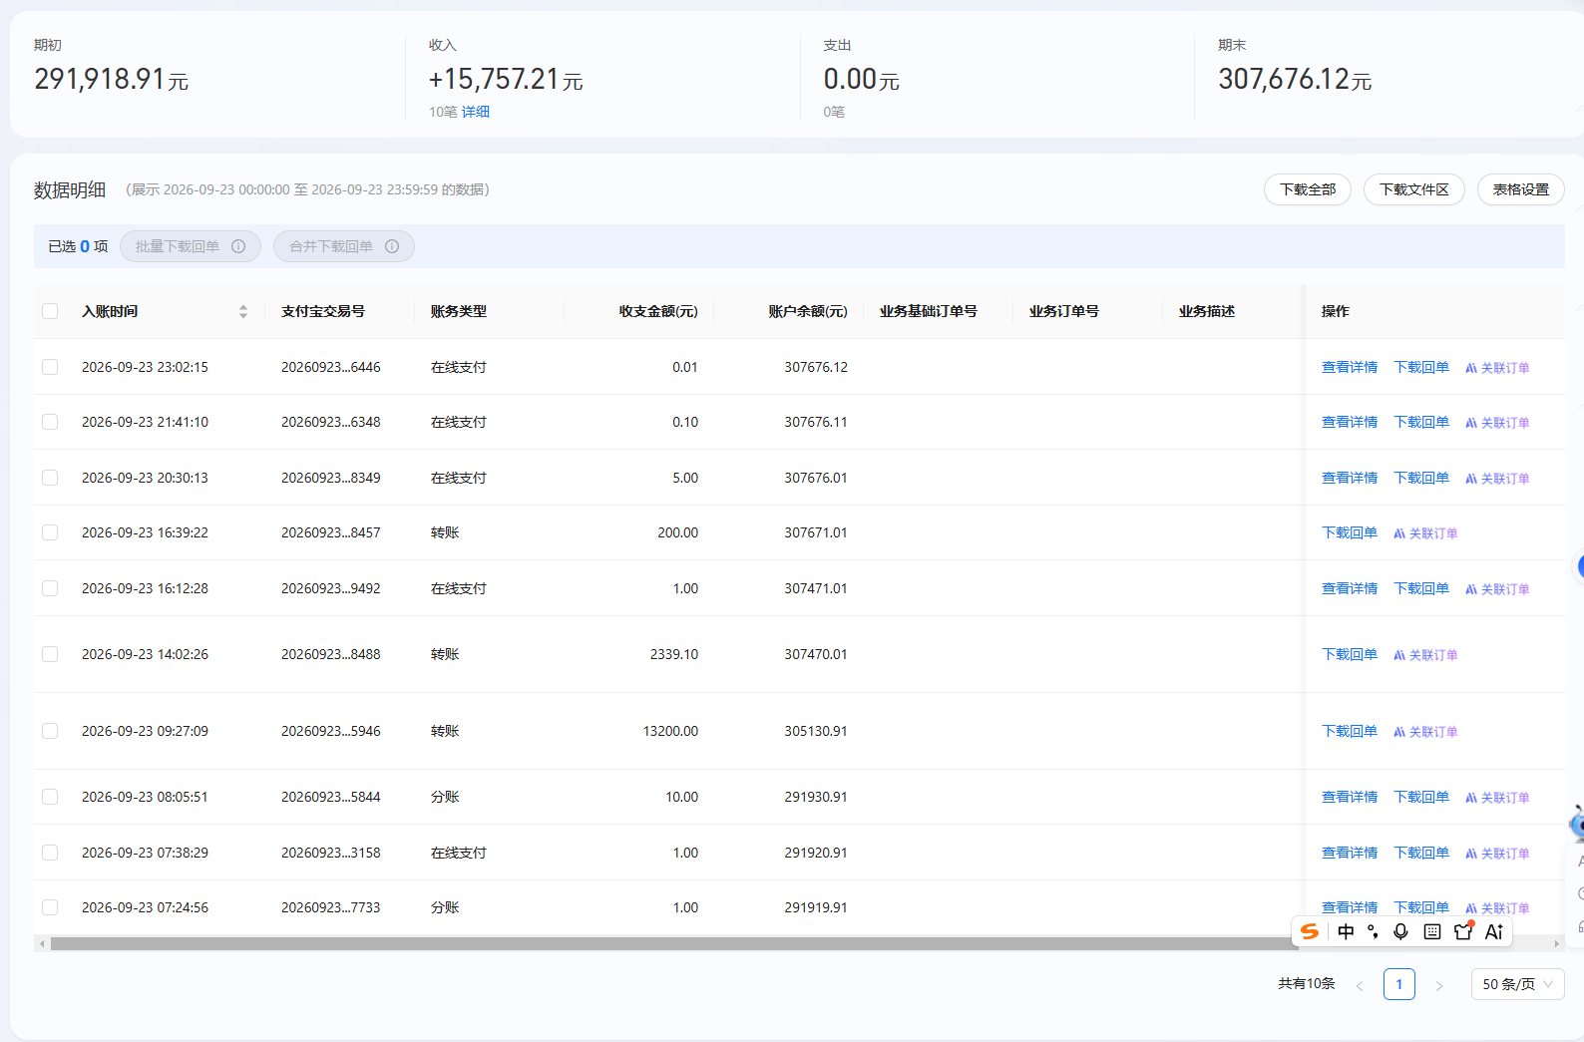Click the Sogou S logo in the IME bar
The height and width of the screenshot is (1042, 1584).
pos(1310,931)
